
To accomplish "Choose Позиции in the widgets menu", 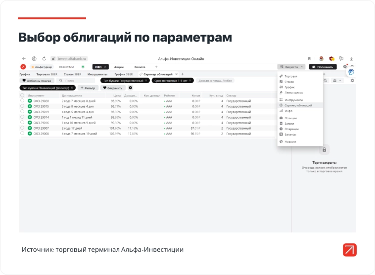I will tap(300, 118).
